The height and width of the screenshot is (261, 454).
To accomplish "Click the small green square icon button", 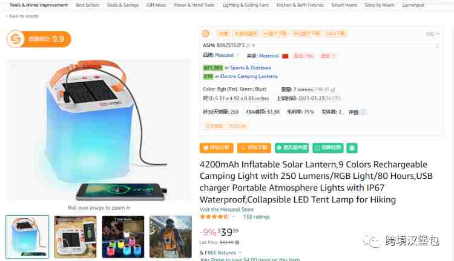I will point(352,147).
